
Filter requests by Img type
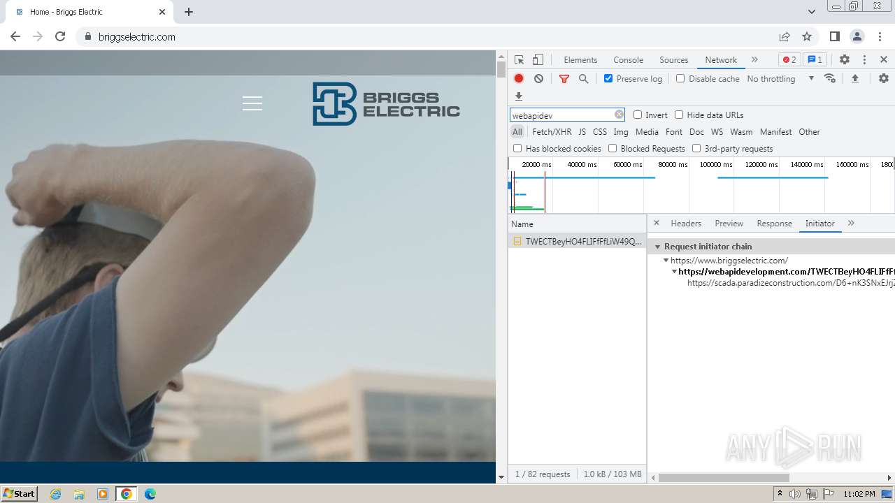pyautogui.click(x=621, y=131)
